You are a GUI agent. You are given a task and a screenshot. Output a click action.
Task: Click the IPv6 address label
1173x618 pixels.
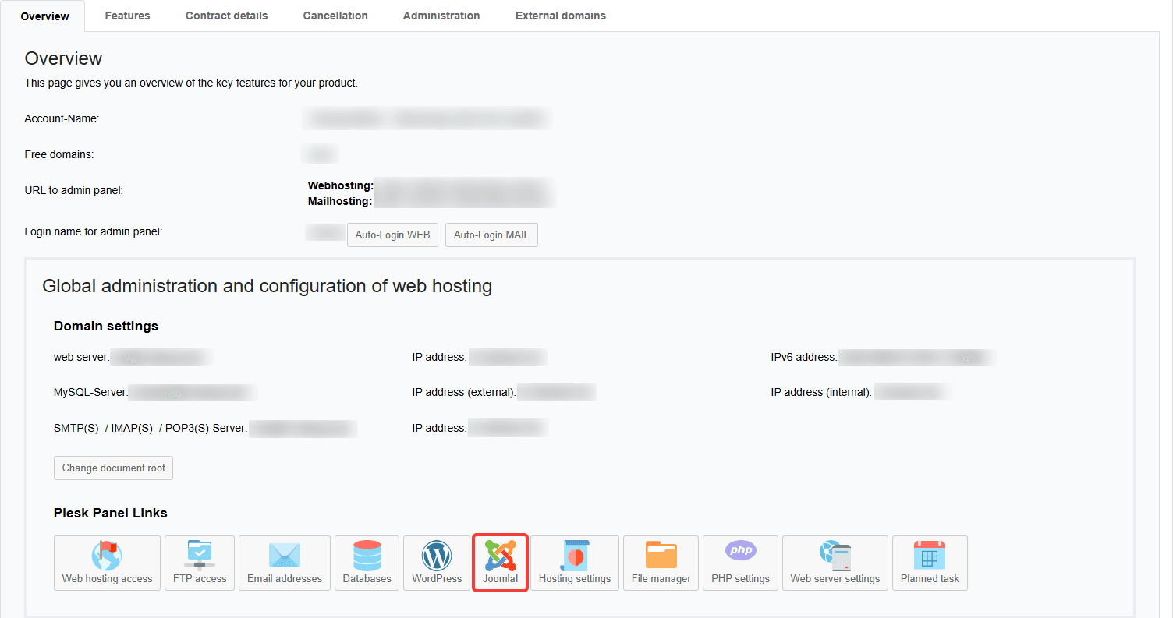coord(804,358)
